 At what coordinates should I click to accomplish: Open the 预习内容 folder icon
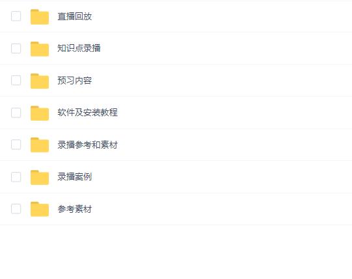pyautogui.click(x=40, y=81)
